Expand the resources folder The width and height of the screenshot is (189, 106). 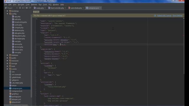7,61
